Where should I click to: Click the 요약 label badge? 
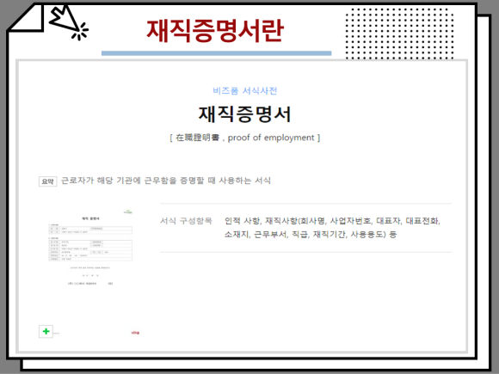pyautogui.click(x=47, y=181)
